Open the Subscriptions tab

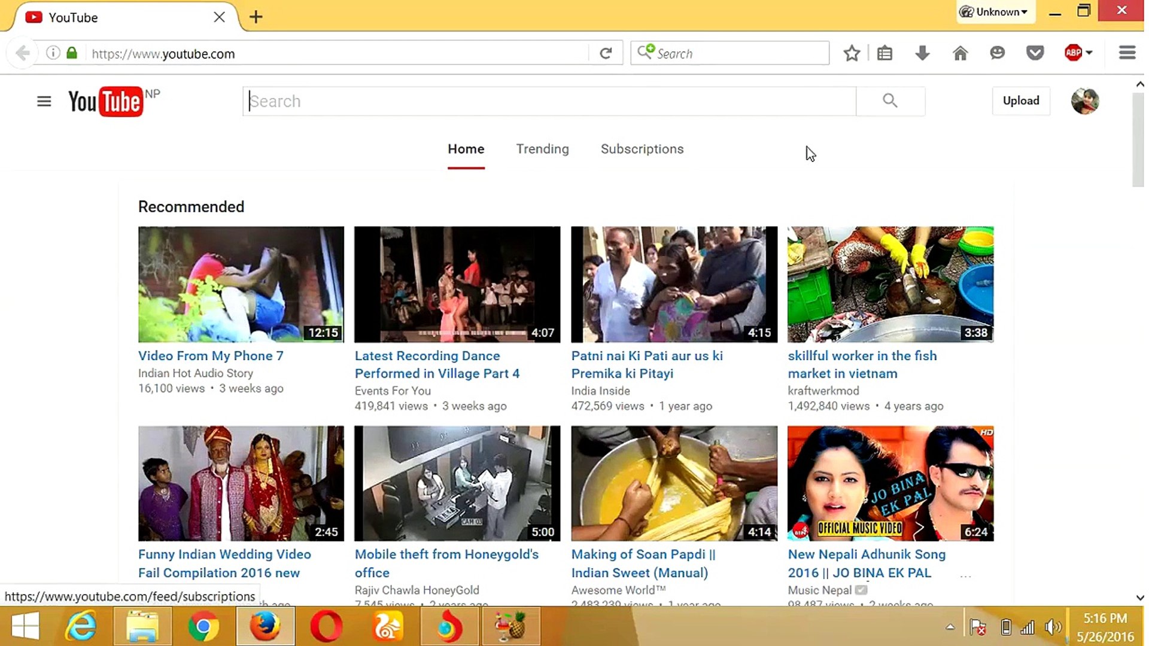point(642,149)
